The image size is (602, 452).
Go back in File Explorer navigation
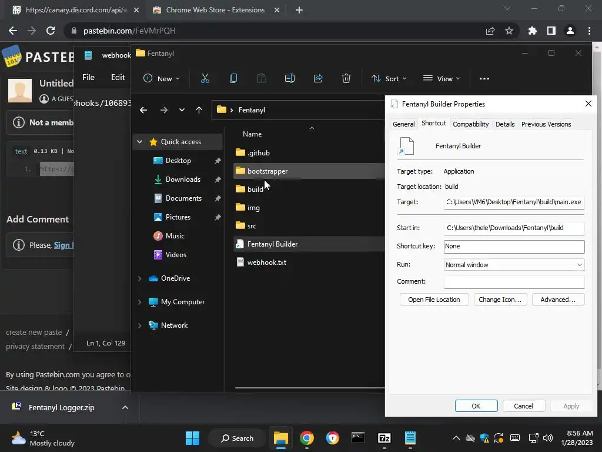tap(143, 110)
